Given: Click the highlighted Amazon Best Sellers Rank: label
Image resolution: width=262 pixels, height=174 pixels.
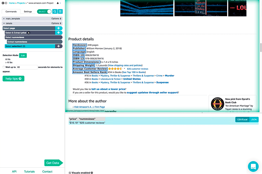Looking at the screenshot, I should click(90, 72).
